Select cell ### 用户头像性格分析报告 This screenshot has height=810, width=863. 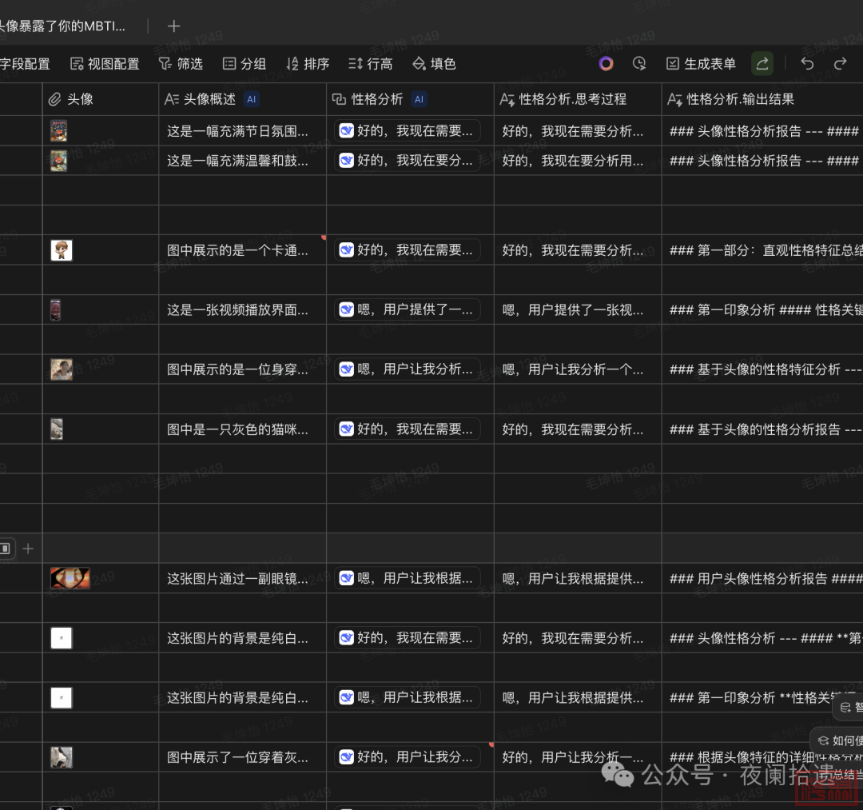pos(762,578)
